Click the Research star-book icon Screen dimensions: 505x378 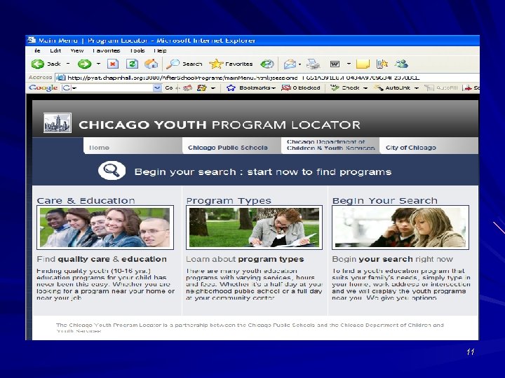coord(382,64)
